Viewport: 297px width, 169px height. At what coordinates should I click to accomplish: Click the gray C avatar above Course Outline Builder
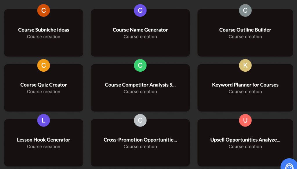(x=245, y=10)
